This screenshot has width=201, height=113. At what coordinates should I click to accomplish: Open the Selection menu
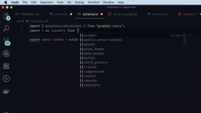pos(46,2)
